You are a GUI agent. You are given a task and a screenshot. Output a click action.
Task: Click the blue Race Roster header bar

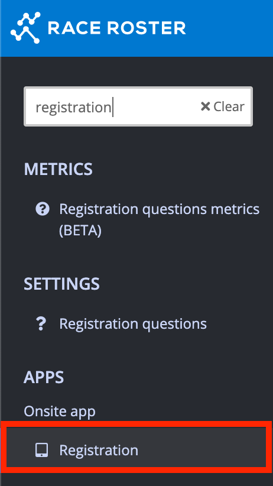(136, 28)
